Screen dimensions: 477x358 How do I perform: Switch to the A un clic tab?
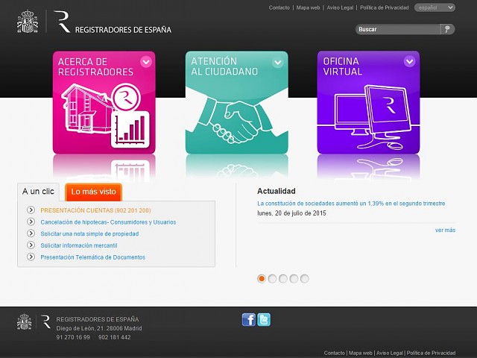[x=38, y=192]
